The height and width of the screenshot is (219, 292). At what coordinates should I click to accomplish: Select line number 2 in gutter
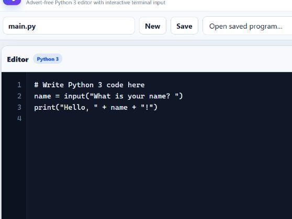pyautogui.click(x=19, y=96)
